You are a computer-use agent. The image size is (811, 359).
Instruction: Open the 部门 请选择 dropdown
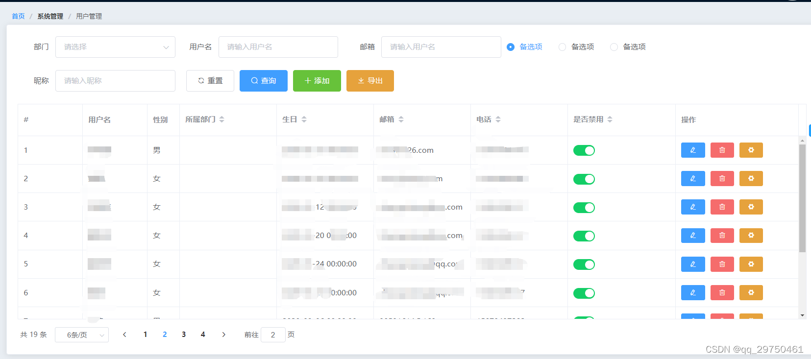[x=115, y=47]
